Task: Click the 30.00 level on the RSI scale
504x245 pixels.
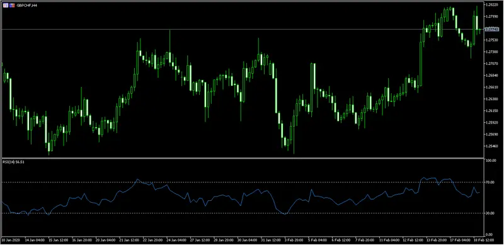Action: coord(490,213)
